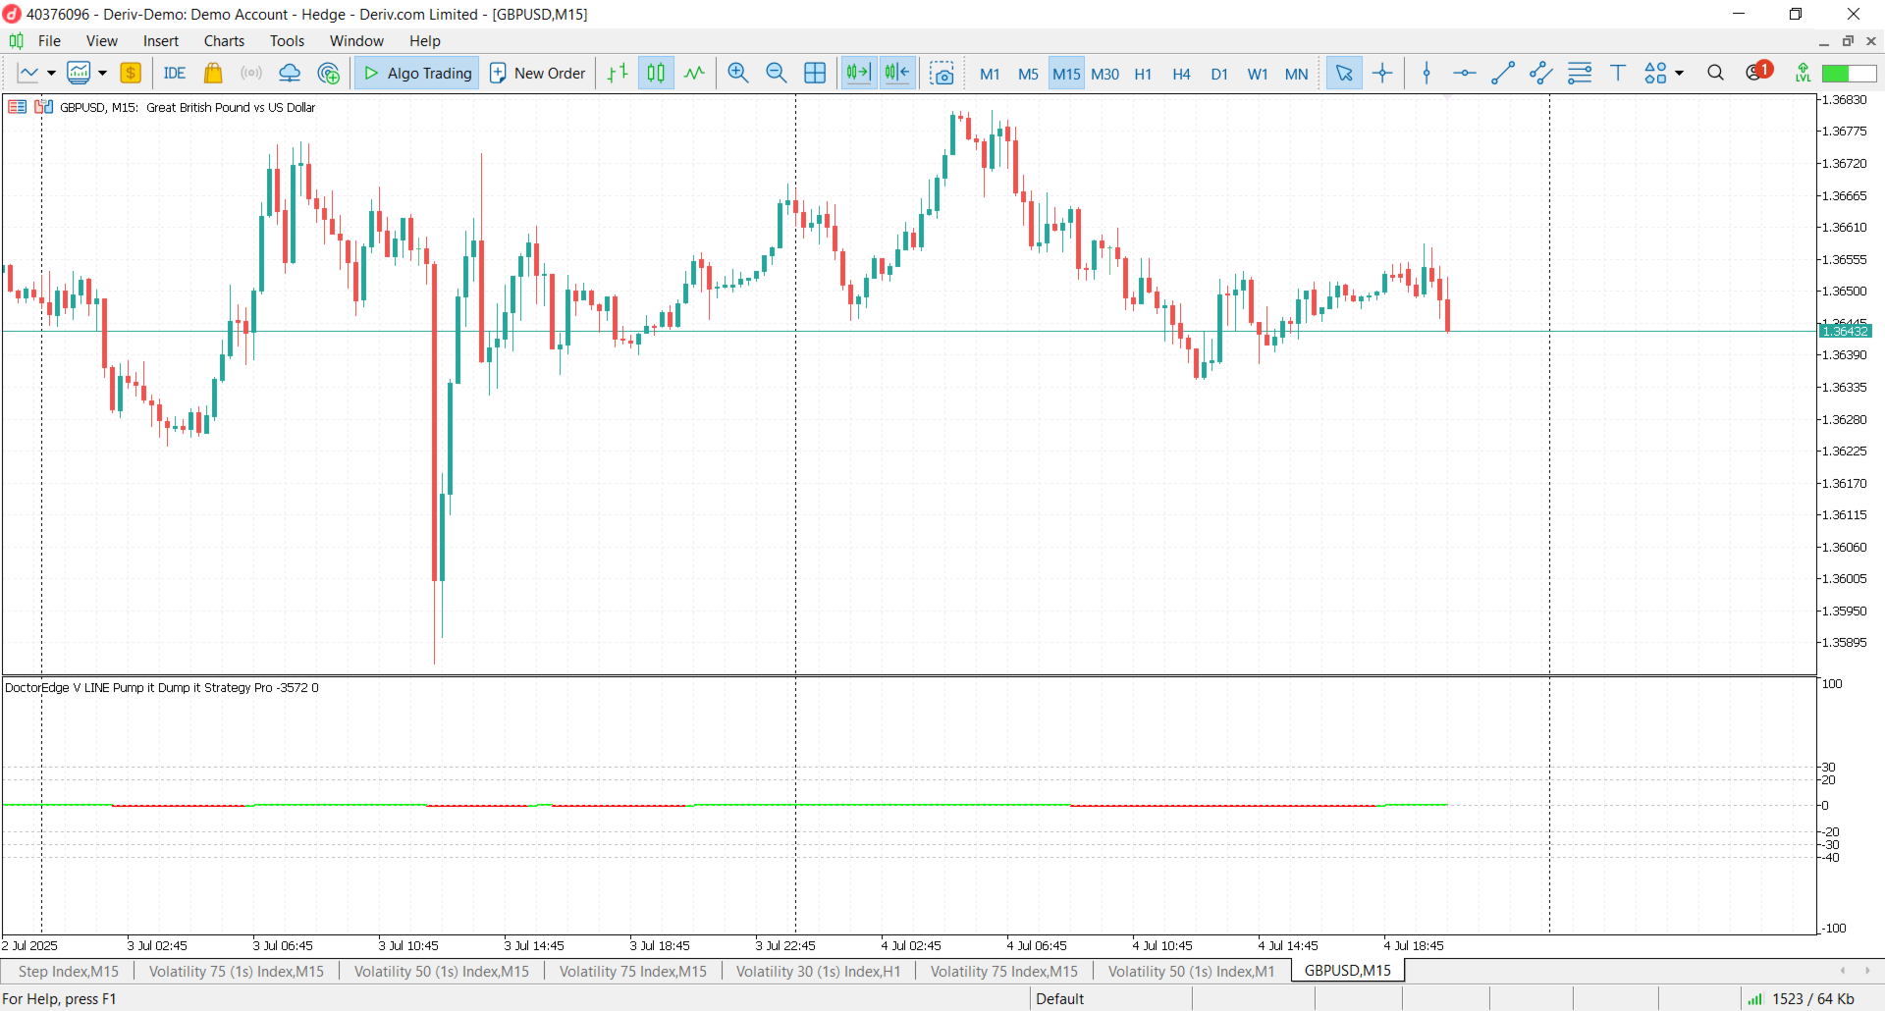Expand the profiles dropdown arrow
This screenshot has height=1011, width=1885.
102,73
